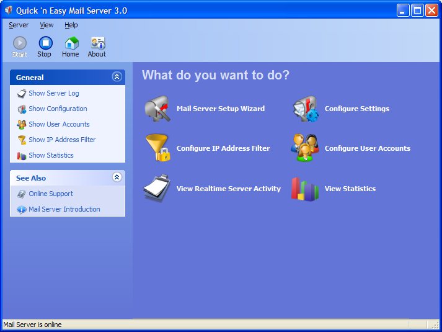Open Show Configuration link
The image size is (442, 332).
click(x=58, y=109)
